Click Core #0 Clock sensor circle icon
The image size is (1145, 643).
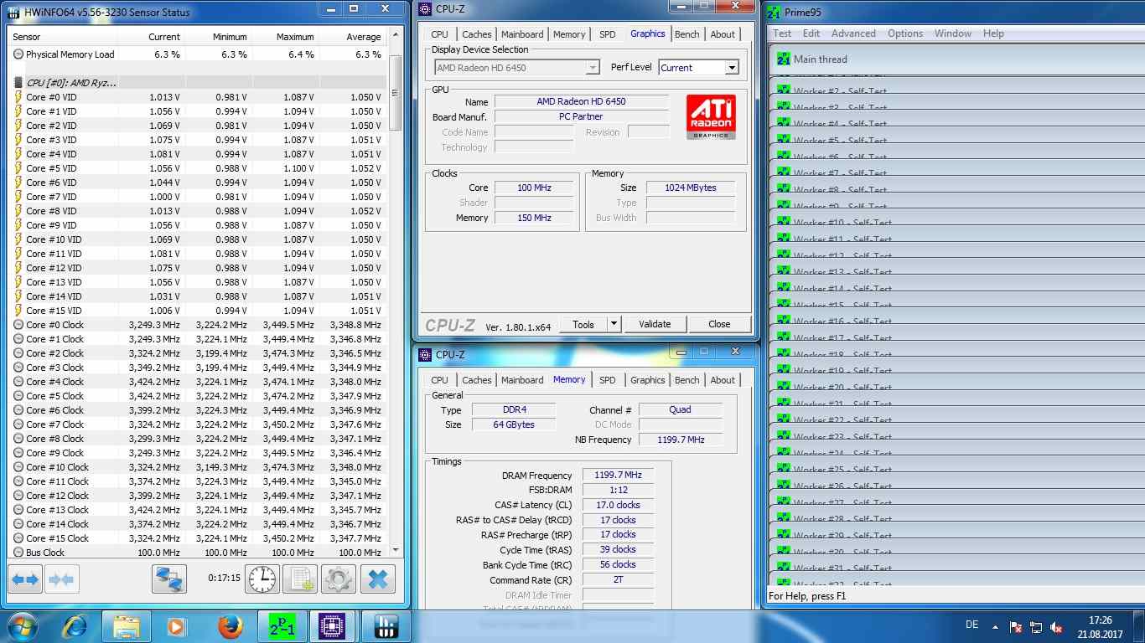(18, 325)
